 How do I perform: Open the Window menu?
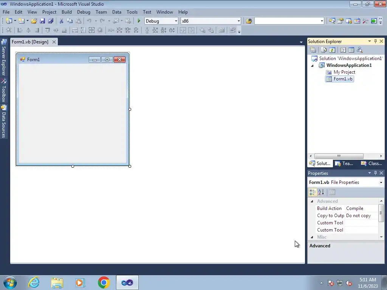(x=165, y=12)
